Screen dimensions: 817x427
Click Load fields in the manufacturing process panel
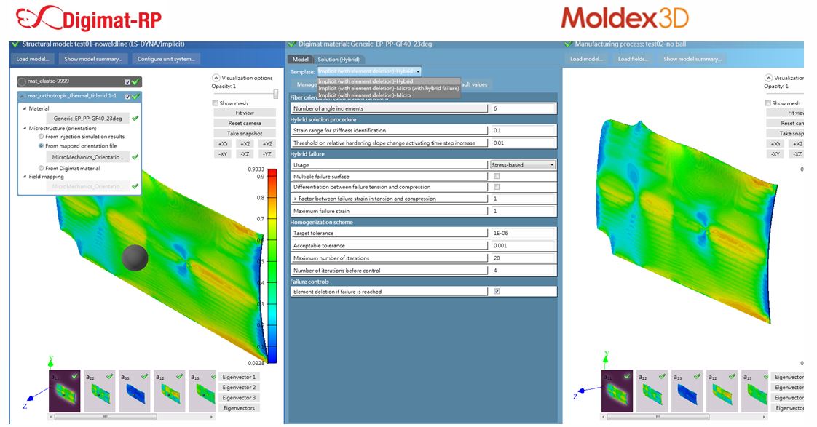pyautogui.click(x=633, y=59)
